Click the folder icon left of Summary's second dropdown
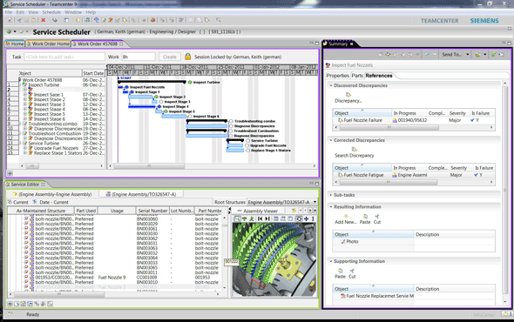This screenshot has width=514, height=322. [x=477, y=54]
